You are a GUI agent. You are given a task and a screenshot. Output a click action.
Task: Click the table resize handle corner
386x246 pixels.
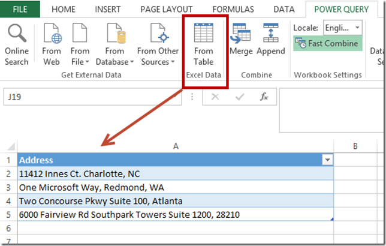click(x=332, y=219)
